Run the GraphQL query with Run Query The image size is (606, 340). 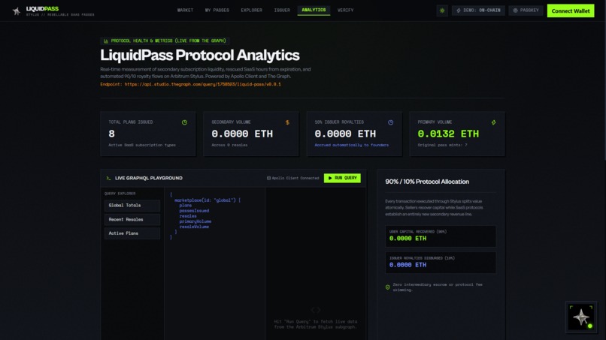coord(342,178)
